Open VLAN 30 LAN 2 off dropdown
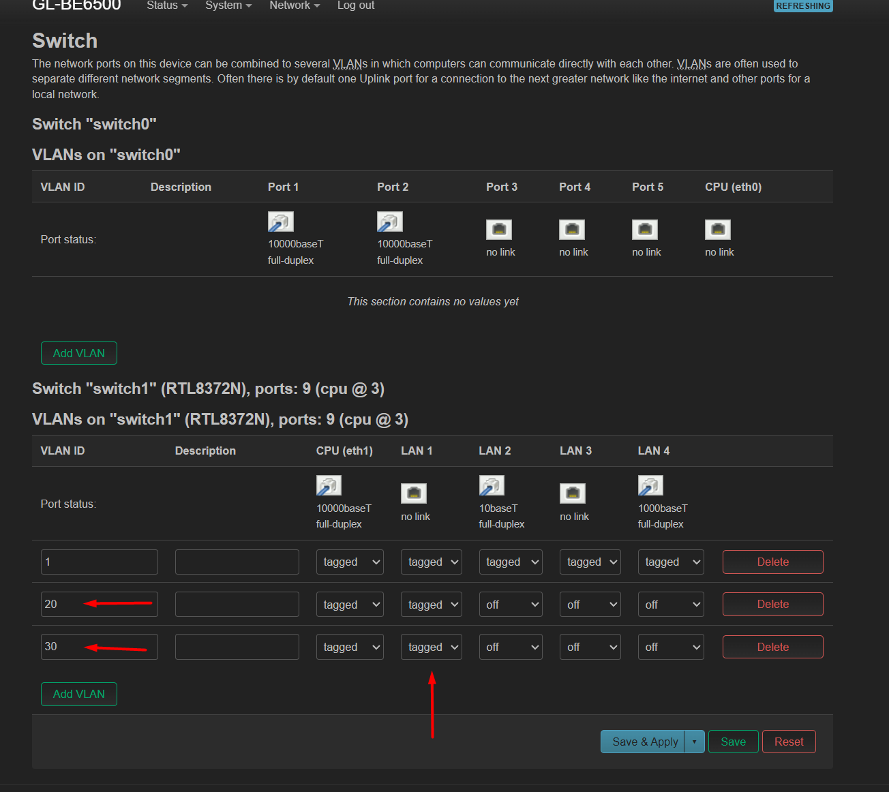This screenshot has width=889, height=792. pyautogui.click(x=511, y=647)
